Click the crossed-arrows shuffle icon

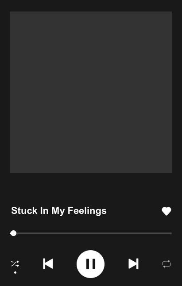coord(15,264)
